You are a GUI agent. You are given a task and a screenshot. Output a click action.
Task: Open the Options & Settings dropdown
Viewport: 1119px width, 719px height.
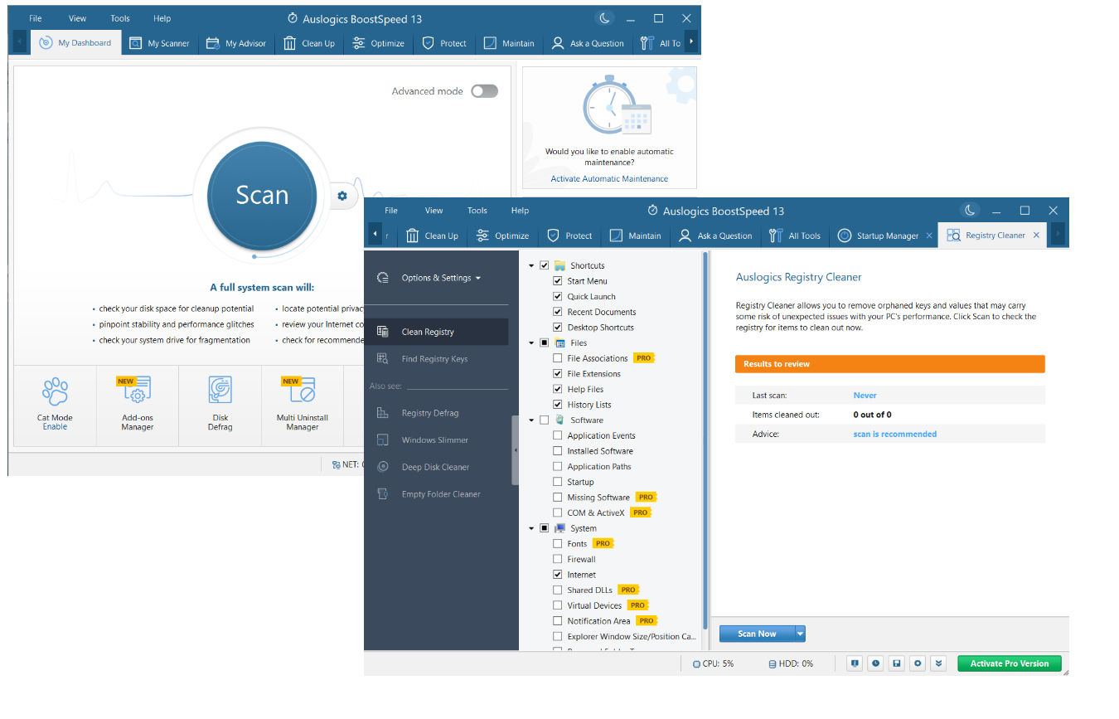point(441,278)
